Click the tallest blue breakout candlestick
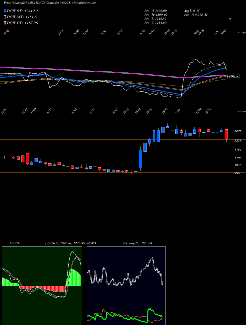Screen dimensions: 246x325 [x=140, y=159]
